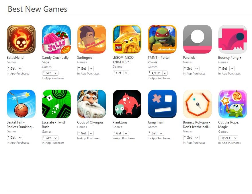Image resolution: width=252 pixels, height=194 pixels.
Task: Expand the dropdown arrow for Jump Trail Get
Action: pyautogui.click(x=161, y=133)
